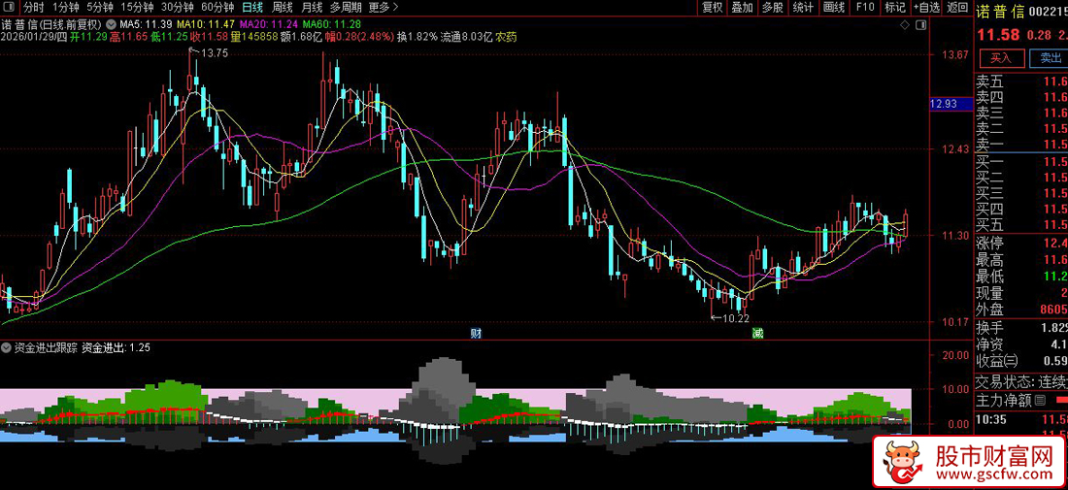1068x490 pixels.
Task: Select the 卖五 order book row
Action: pos(1021,81)
